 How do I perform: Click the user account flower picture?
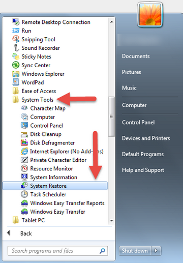coord(150,15)
